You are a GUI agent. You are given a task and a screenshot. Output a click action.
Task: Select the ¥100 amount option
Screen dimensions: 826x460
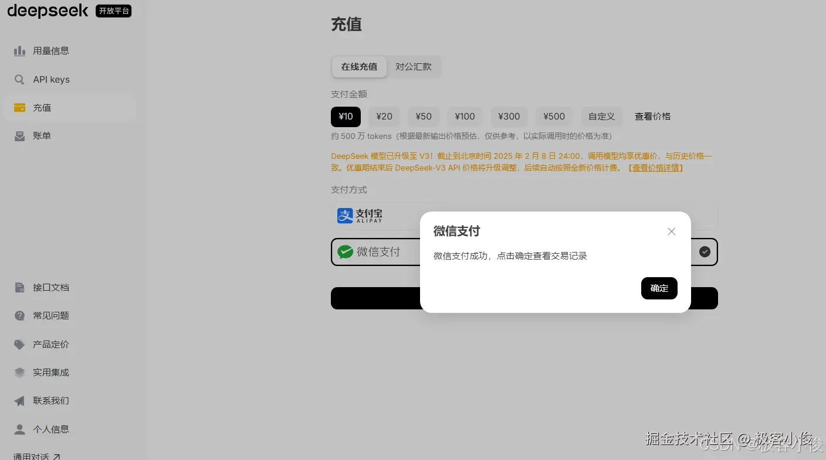click(x=465, y=117)
